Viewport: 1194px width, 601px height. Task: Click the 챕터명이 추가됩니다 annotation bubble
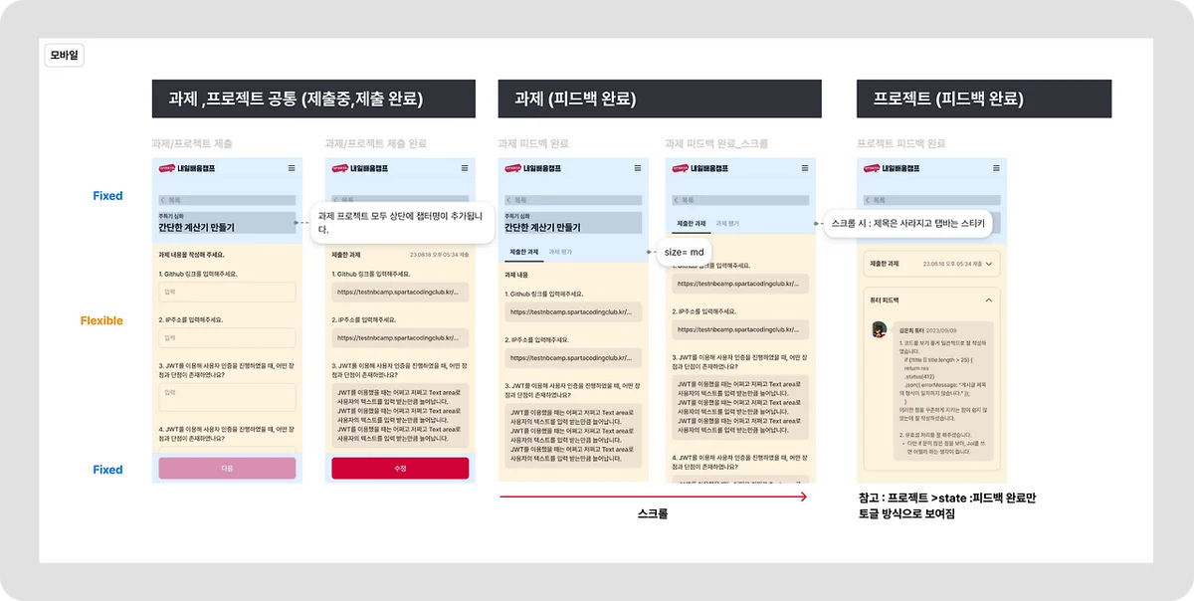[x=401, y=222]
